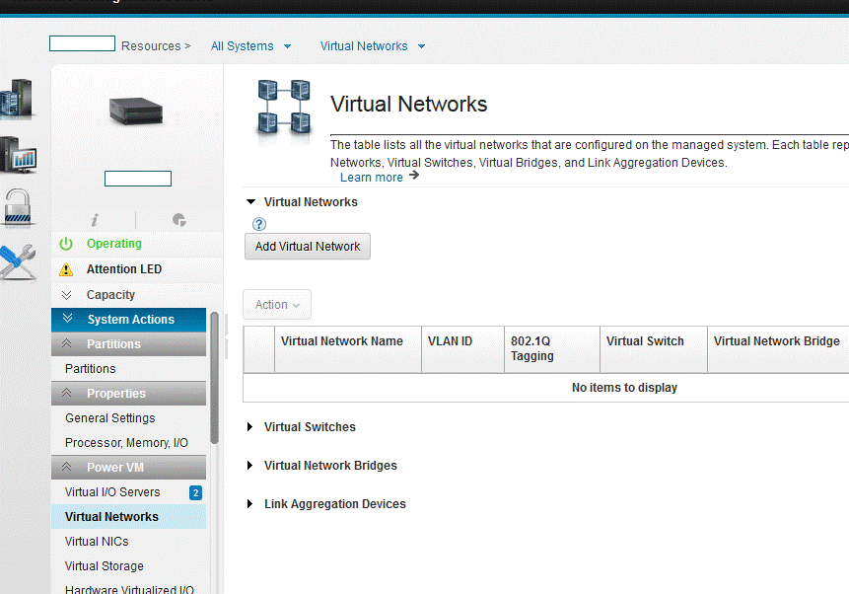The image size is (849, 594).
Task: Click the green Operating power icon
Action: (66, 244)
